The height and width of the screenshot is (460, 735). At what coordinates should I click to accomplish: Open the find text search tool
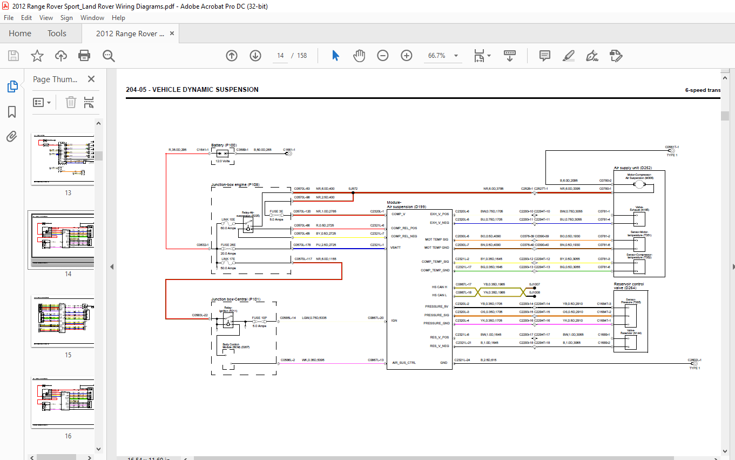pos(109,56)
